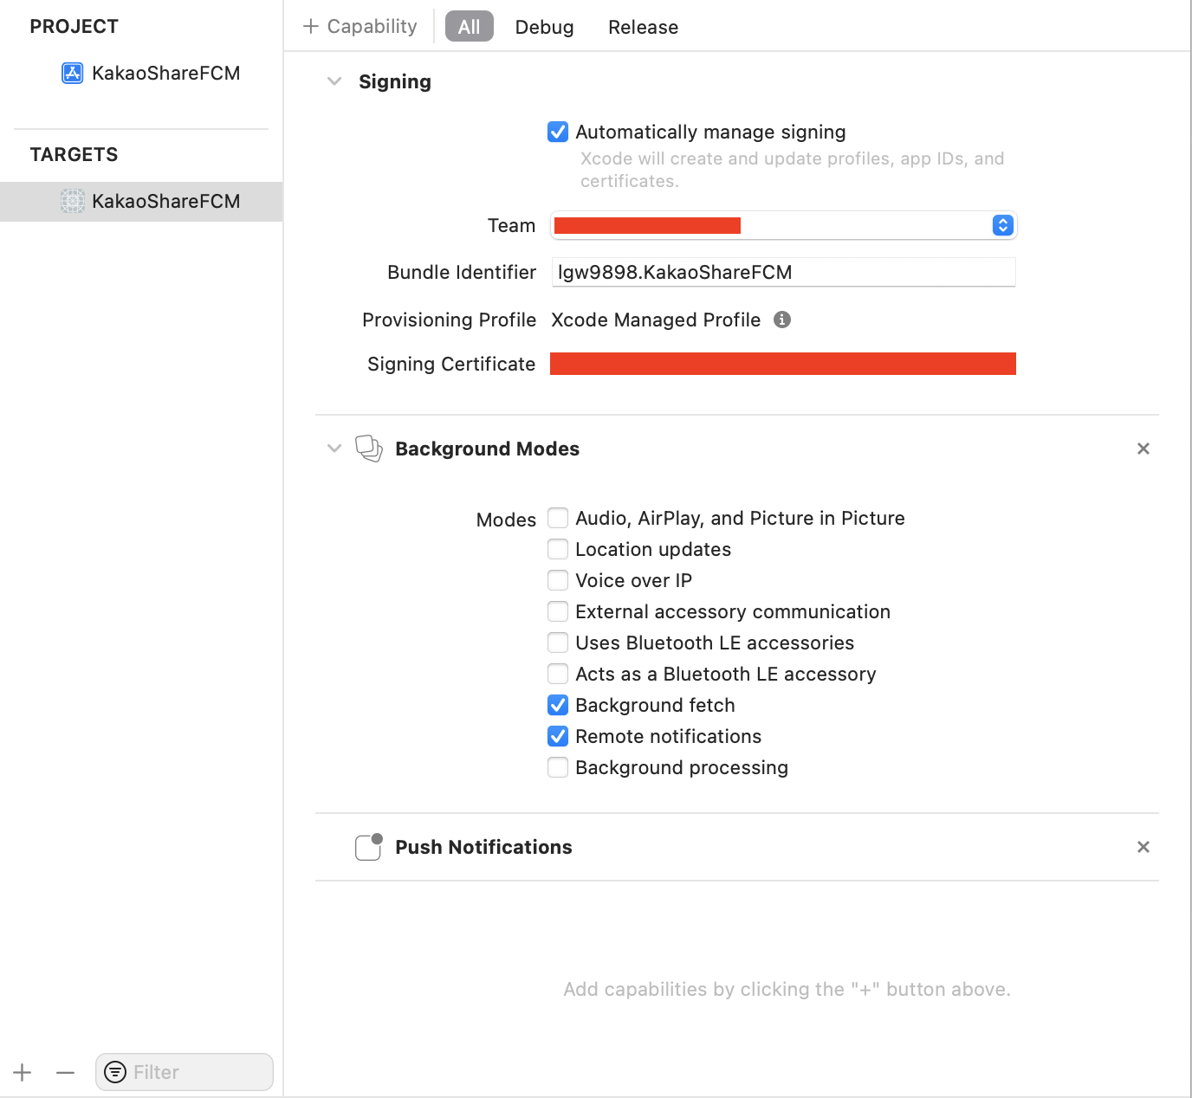Screen dimensions: 1192x1098
Task: Click the targets Filter field
Action: [x=185, y=1072]
